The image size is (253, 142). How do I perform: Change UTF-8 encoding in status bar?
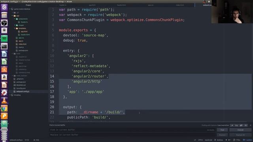coord(200,140)
